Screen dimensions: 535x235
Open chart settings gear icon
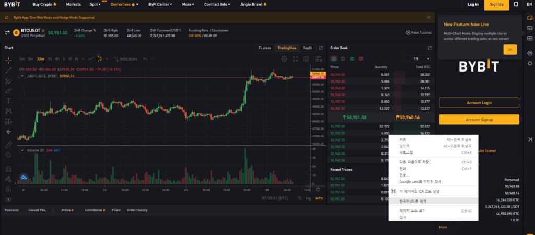point(284,59)
